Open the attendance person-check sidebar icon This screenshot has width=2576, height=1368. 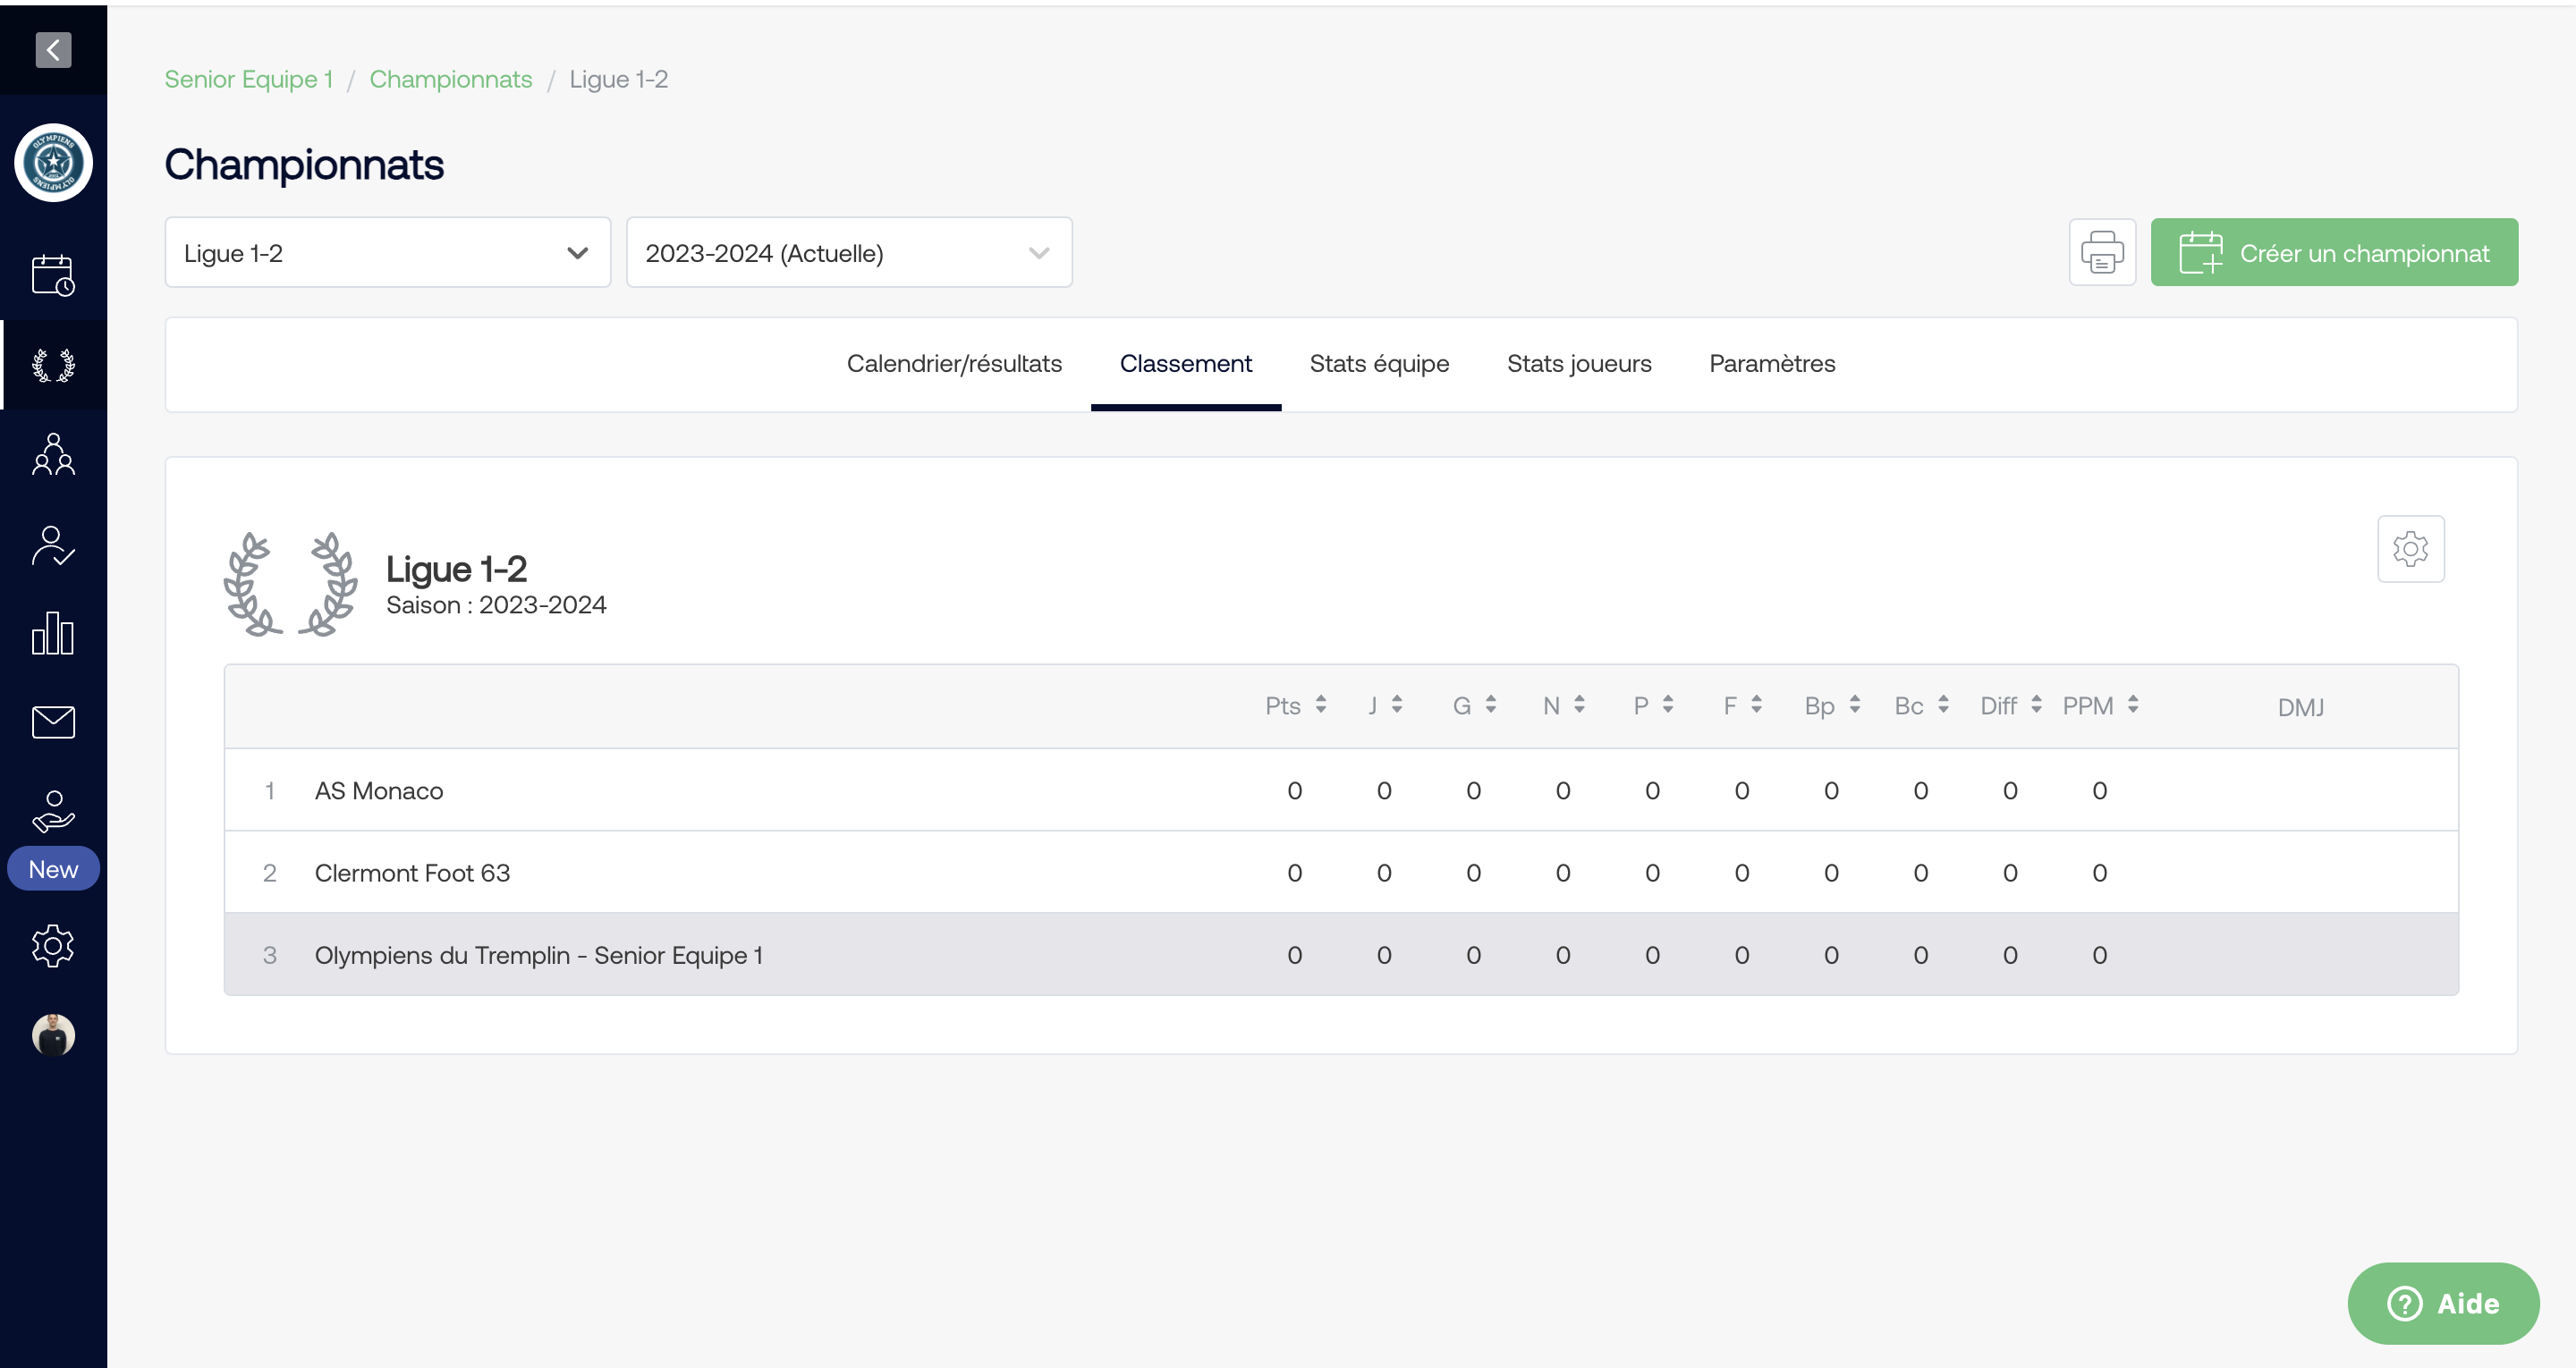[53, 546]
